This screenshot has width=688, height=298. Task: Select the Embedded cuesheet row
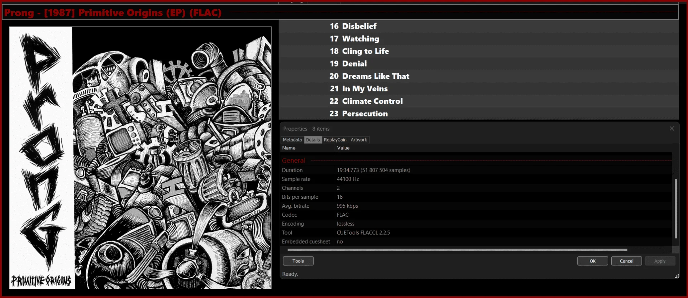[476, 242]
